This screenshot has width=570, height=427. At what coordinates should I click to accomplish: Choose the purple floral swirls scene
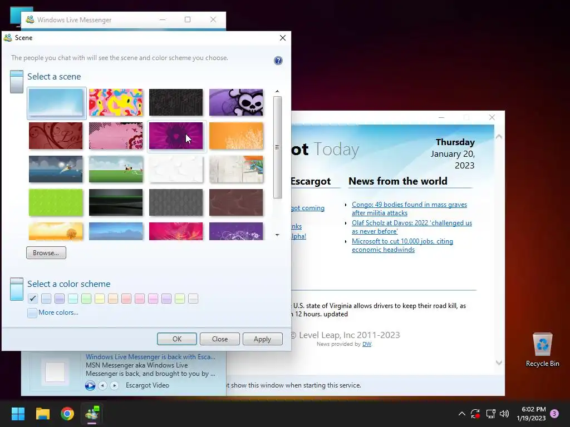pyautogui.click(x=236, y=231)
